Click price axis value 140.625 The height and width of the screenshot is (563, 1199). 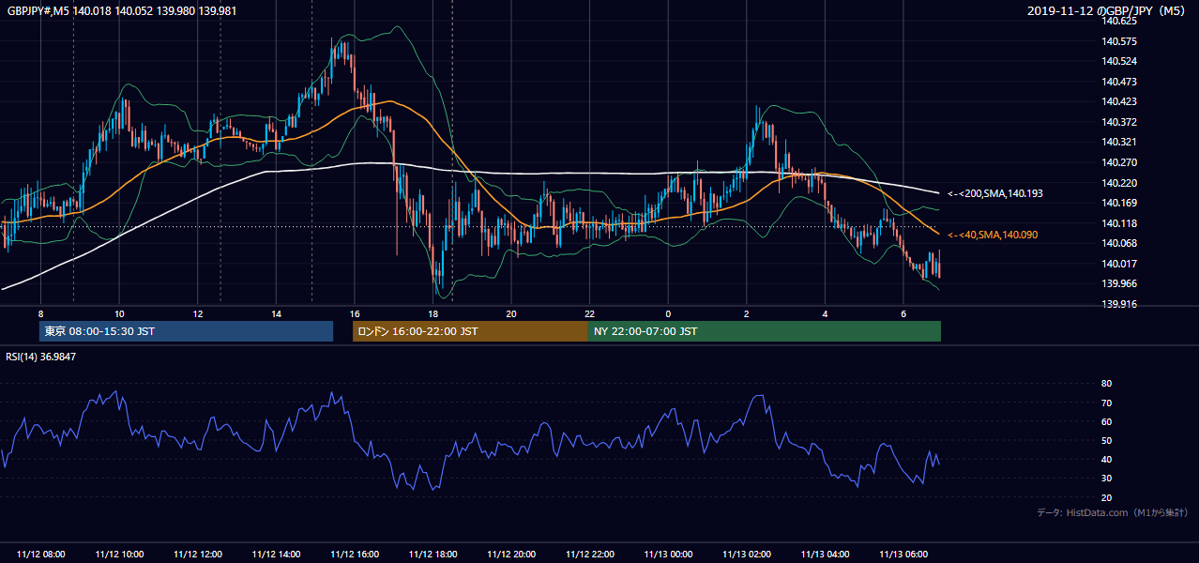(1119, 21)
